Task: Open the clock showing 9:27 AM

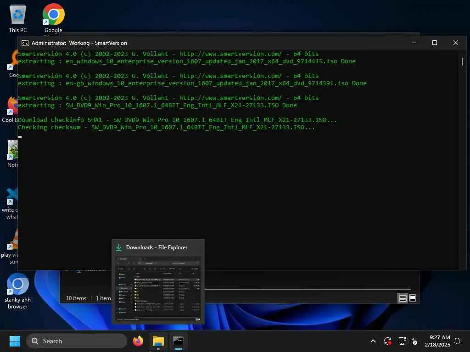Action: (437, 341)
